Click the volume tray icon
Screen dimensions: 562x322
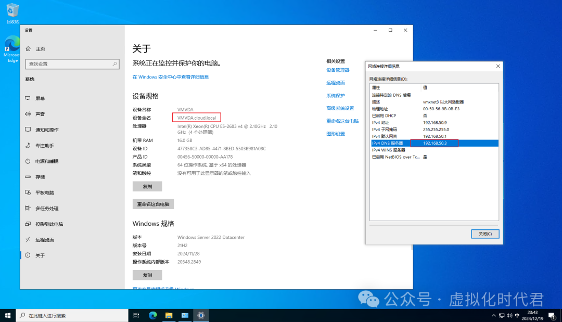[x=509, y=316]
